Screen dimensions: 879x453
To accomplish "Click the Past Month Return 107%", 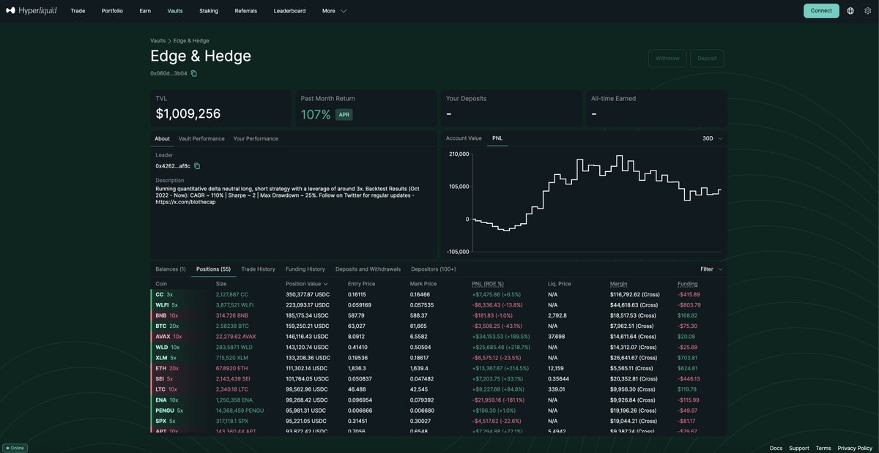I will [x=316, y=115].
